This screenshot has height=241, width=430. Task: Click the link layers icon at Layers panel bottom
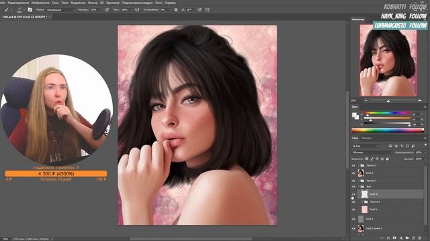coord(382,238)
